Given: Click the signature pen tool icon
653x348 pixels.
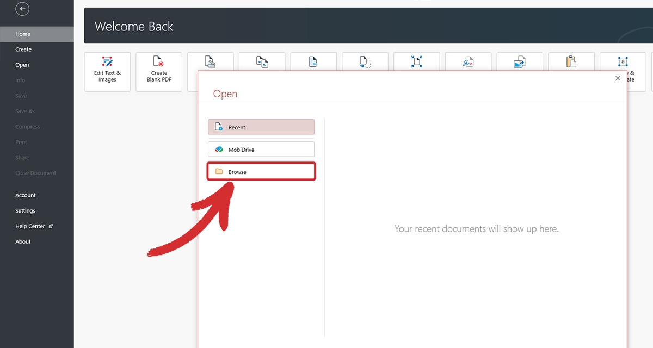Looking at the screenshot, I should (x=468, y=62).
